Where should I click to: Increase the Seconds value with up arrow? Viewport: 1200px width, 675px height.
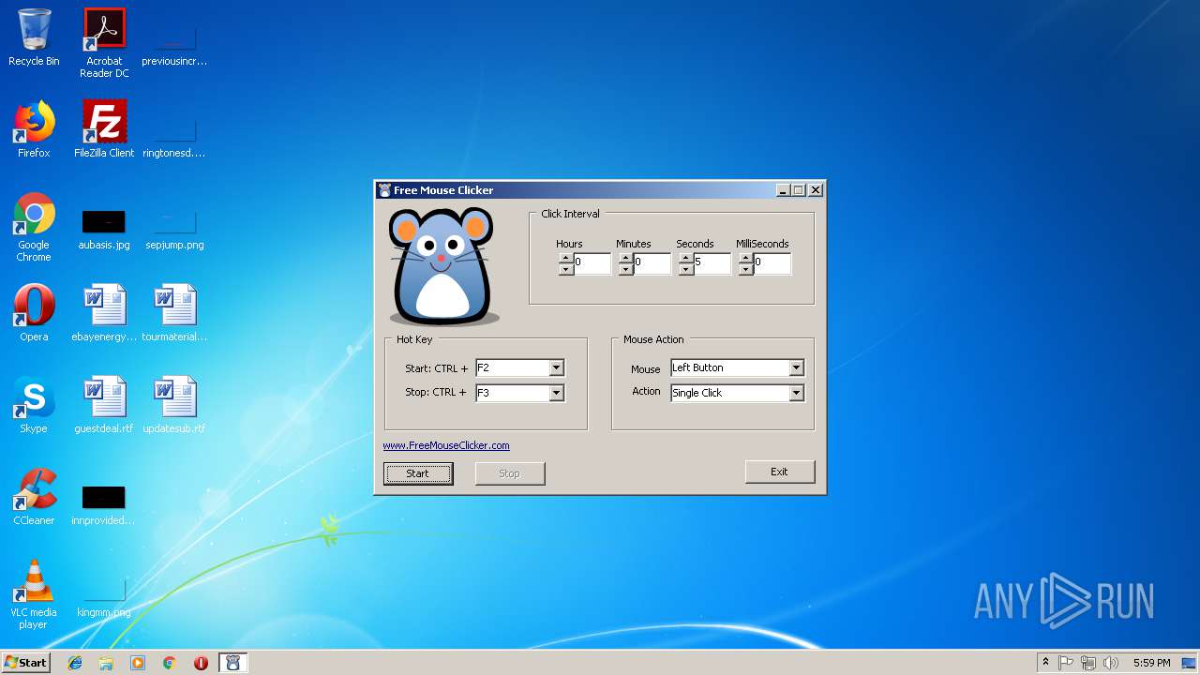pyautogui.click(x=686, y=258)
